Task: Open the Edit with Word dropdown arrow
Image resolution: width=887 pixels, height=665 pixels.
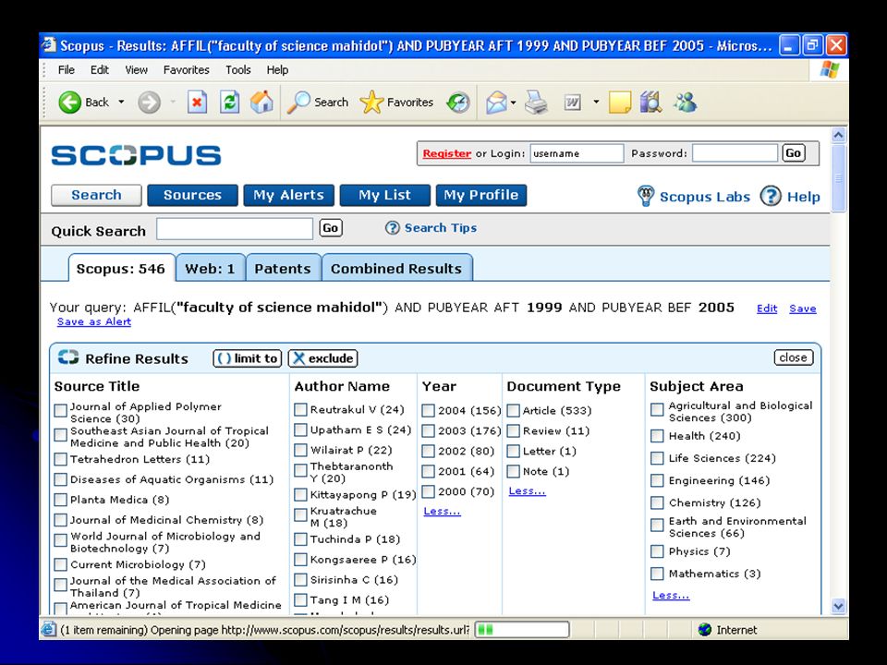Action: (596, 103)
